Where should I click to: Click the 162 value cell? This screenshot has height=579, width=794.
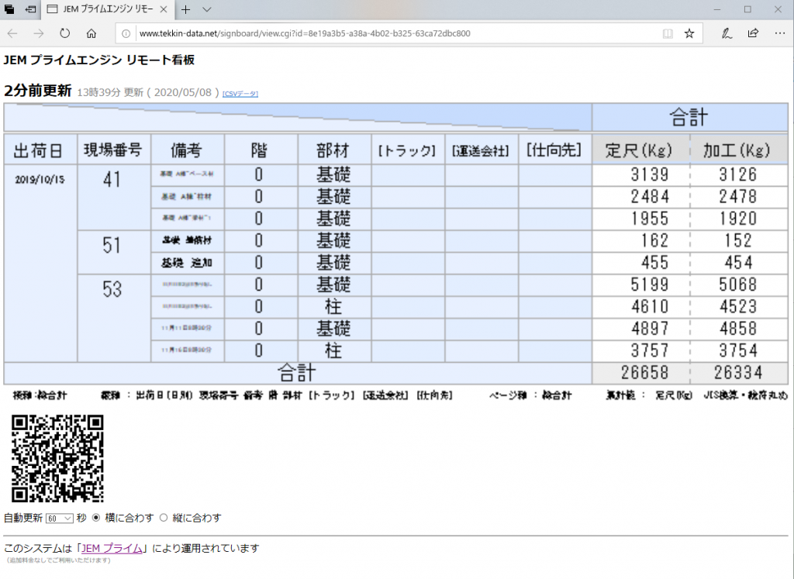click(x=641, y=241)
